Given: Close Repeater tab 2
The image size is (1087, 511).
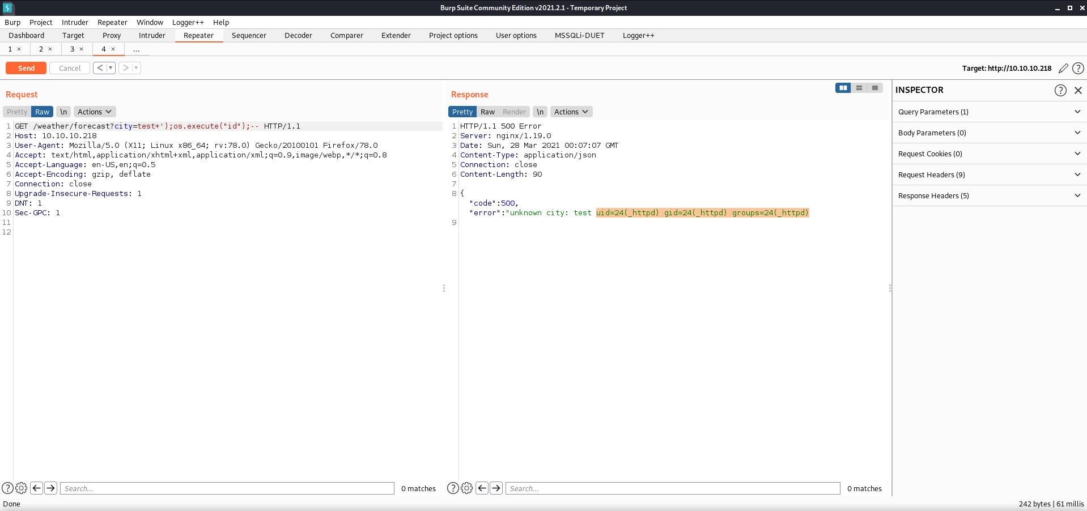Looking at the screenshot, I should pos(50,49).
